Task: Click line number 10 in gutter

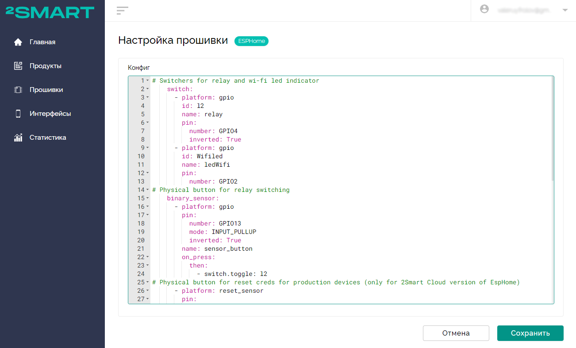Action: point(141,157)
